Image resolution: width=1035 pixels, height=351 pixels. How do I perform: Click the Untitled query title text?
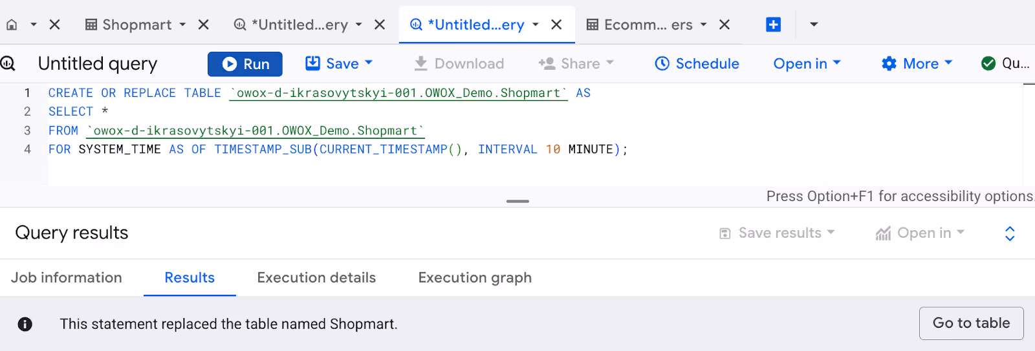tap(98, 63)
